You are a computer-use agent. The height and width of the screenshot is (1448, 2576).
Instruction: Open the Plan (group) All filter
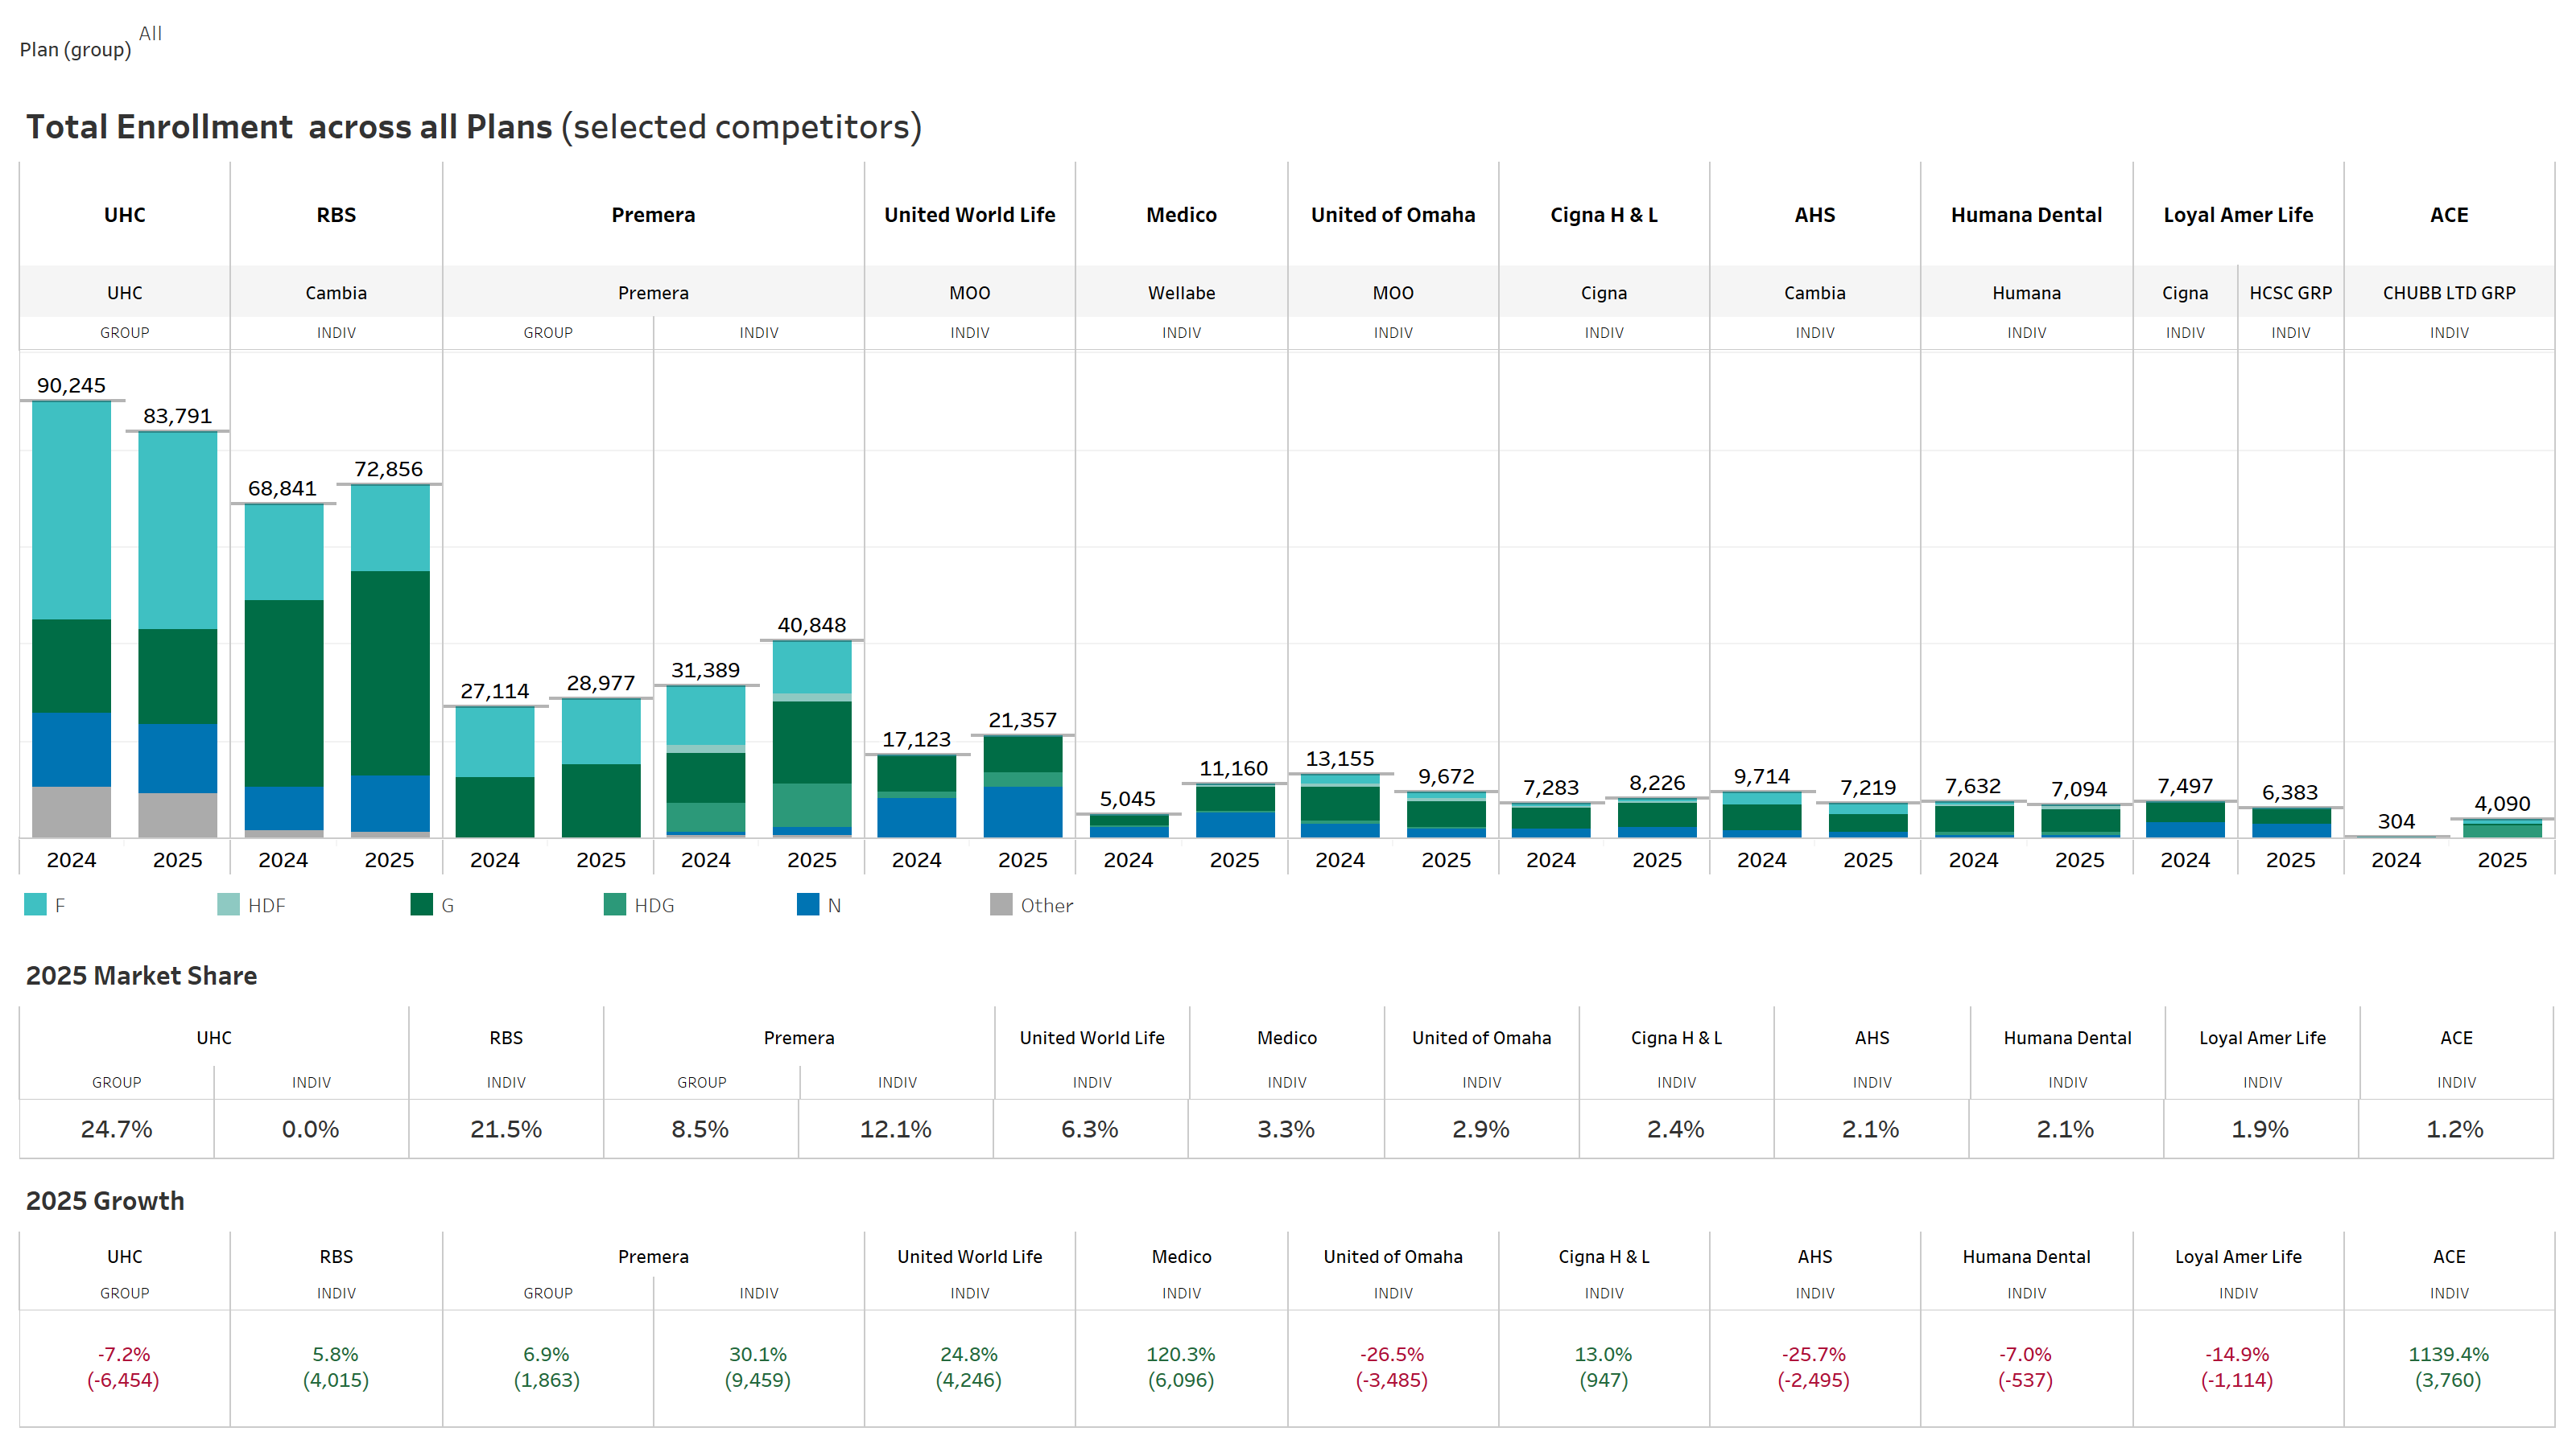coord(150,33)
